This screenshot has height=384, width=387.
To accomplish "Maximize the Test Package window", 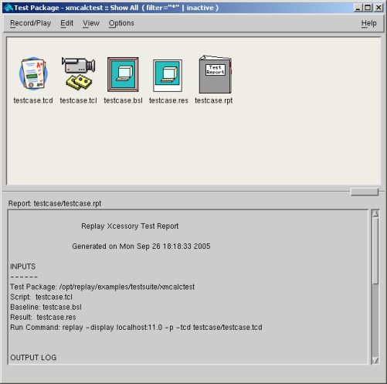I will point(368,8).
